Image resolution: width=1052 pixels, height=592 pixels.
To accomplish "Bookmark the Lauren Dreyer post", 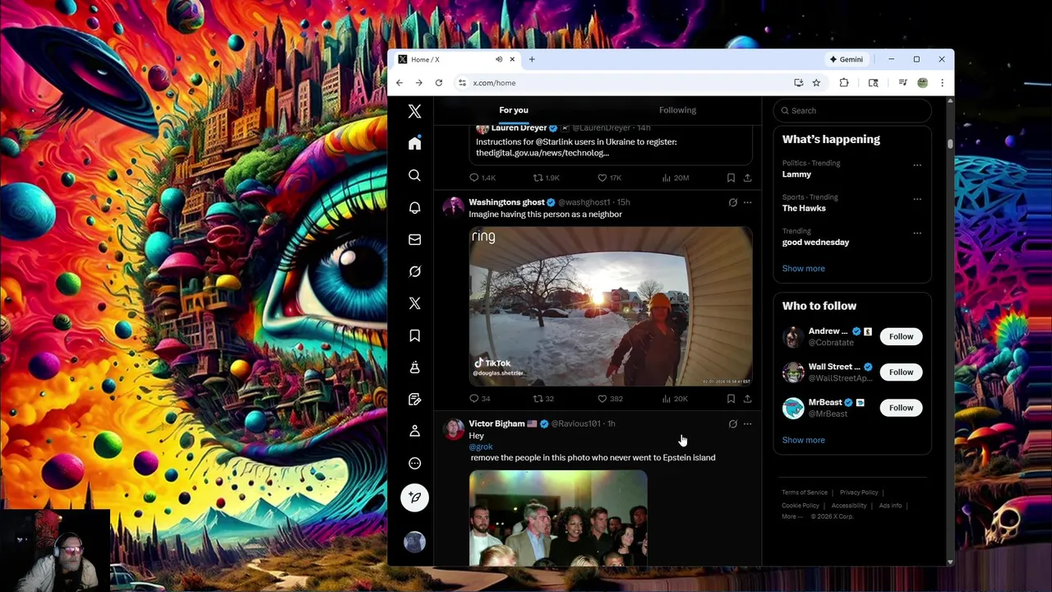I will [731, 178].
